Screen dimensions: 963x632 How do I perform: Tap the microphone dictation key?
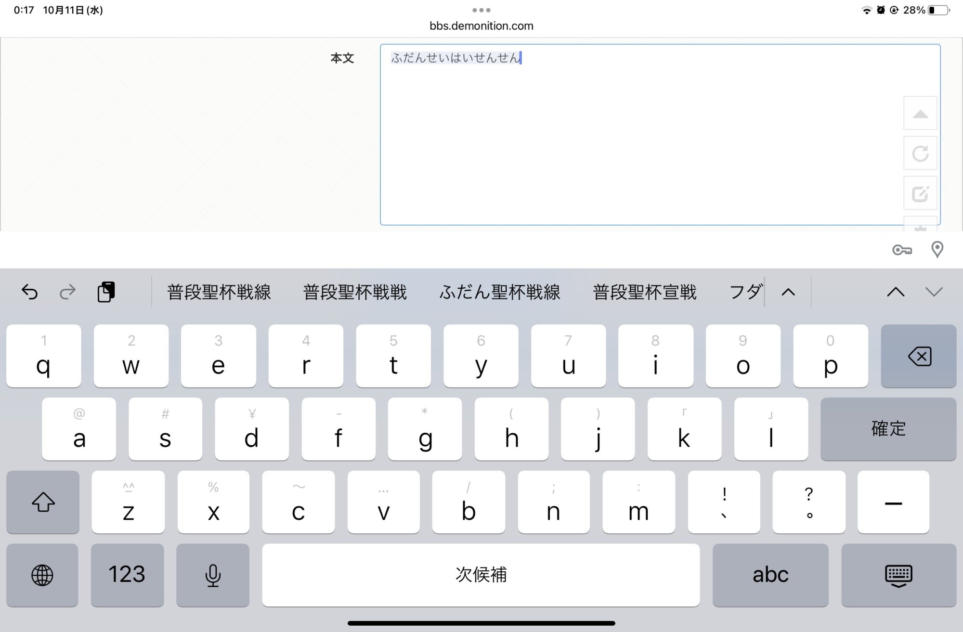coord(213,575)
